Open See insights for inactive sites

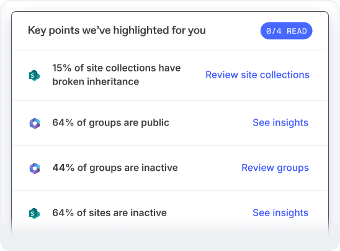(280, 212)
